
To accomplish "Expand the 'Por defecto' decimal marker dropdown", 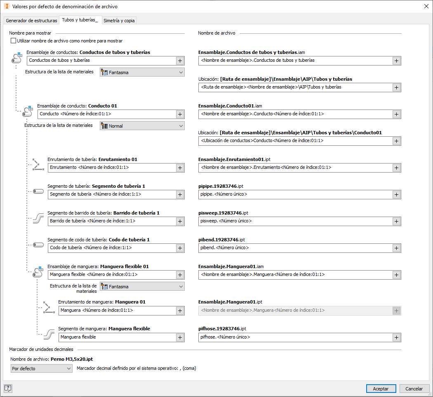I will tap(42, 369).
